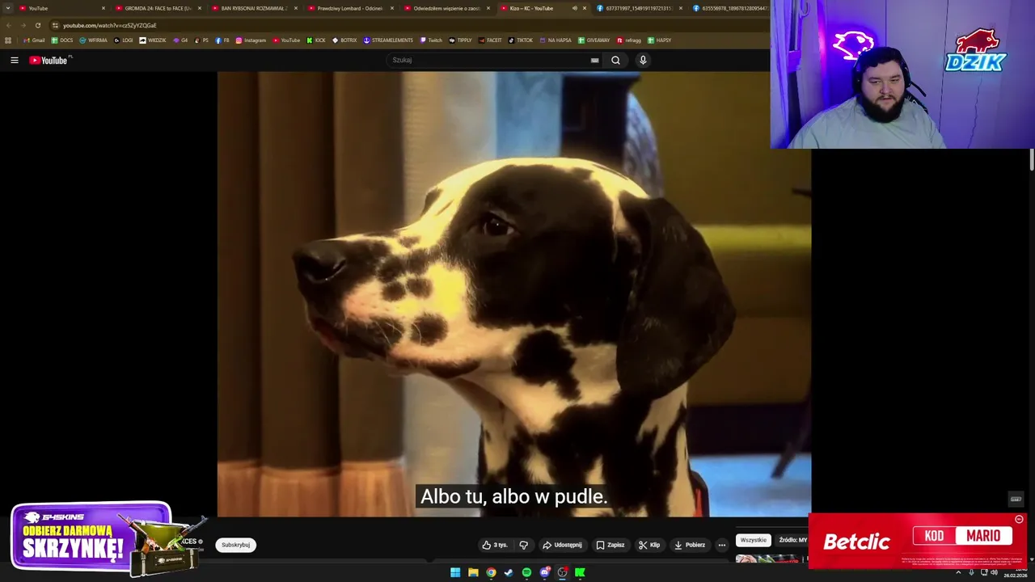Open the on-screen keyboard in search box

(595, 60)
